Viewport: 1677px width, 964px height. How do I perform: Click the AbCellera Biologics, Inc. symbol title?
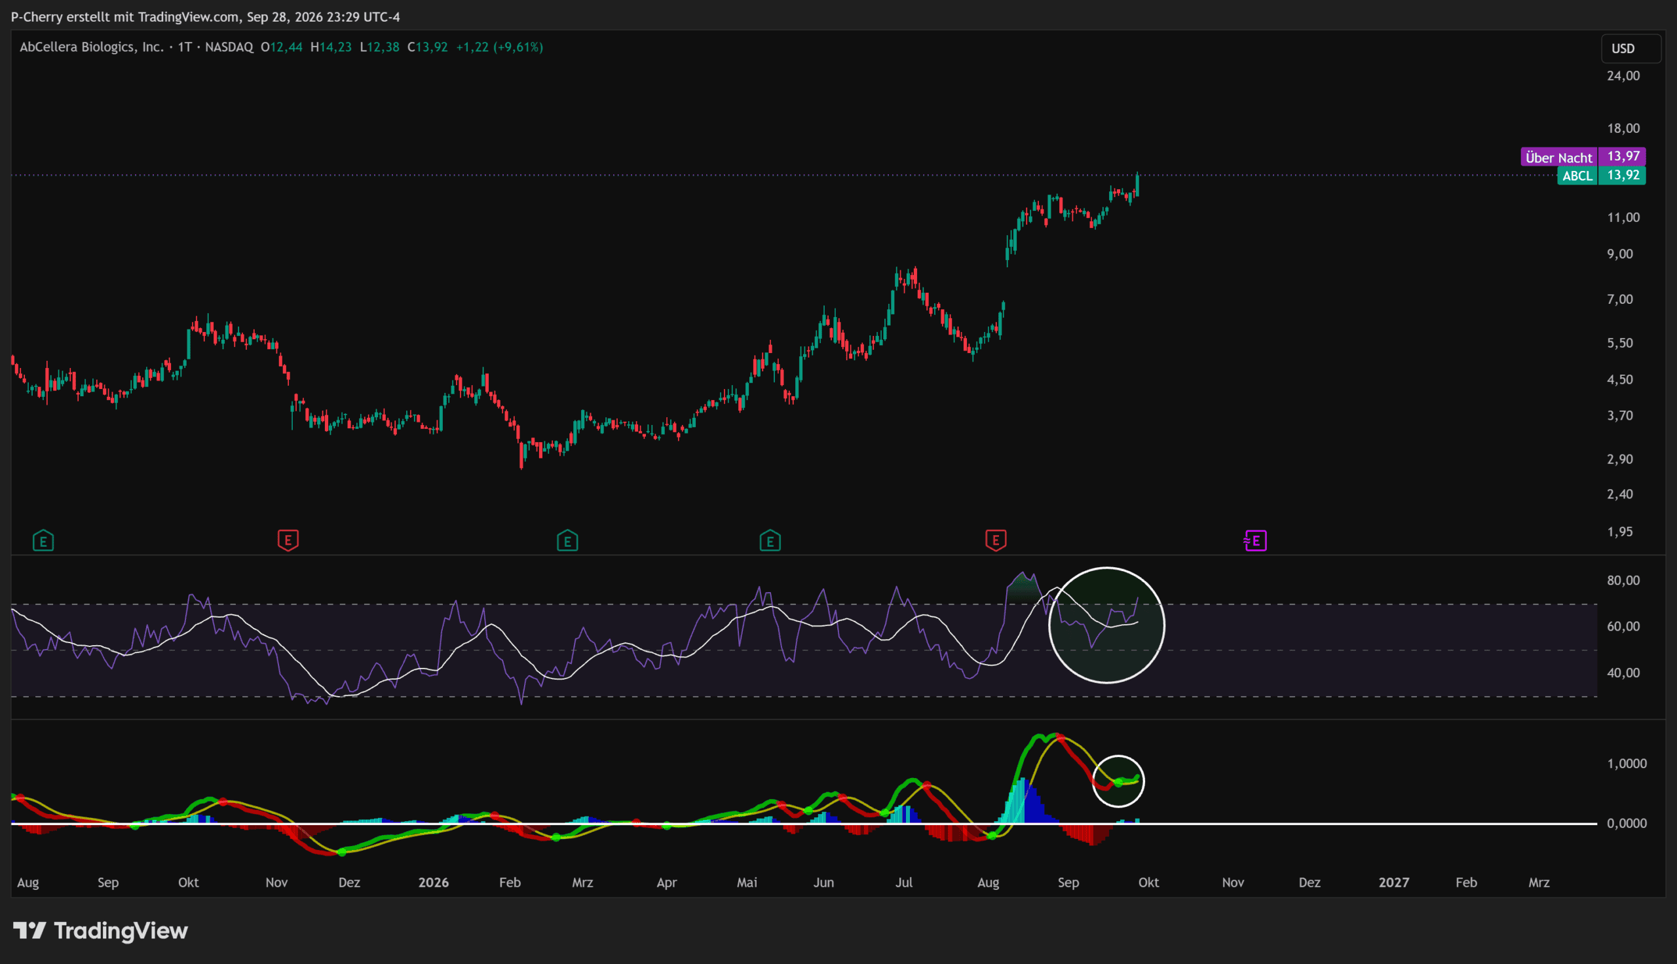(x=92, y=47)
